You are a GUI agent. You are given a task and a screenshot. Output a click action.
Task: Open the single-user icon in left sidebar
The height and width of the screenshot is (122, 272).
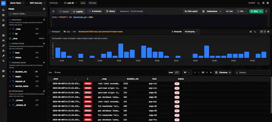coord(3,41)
